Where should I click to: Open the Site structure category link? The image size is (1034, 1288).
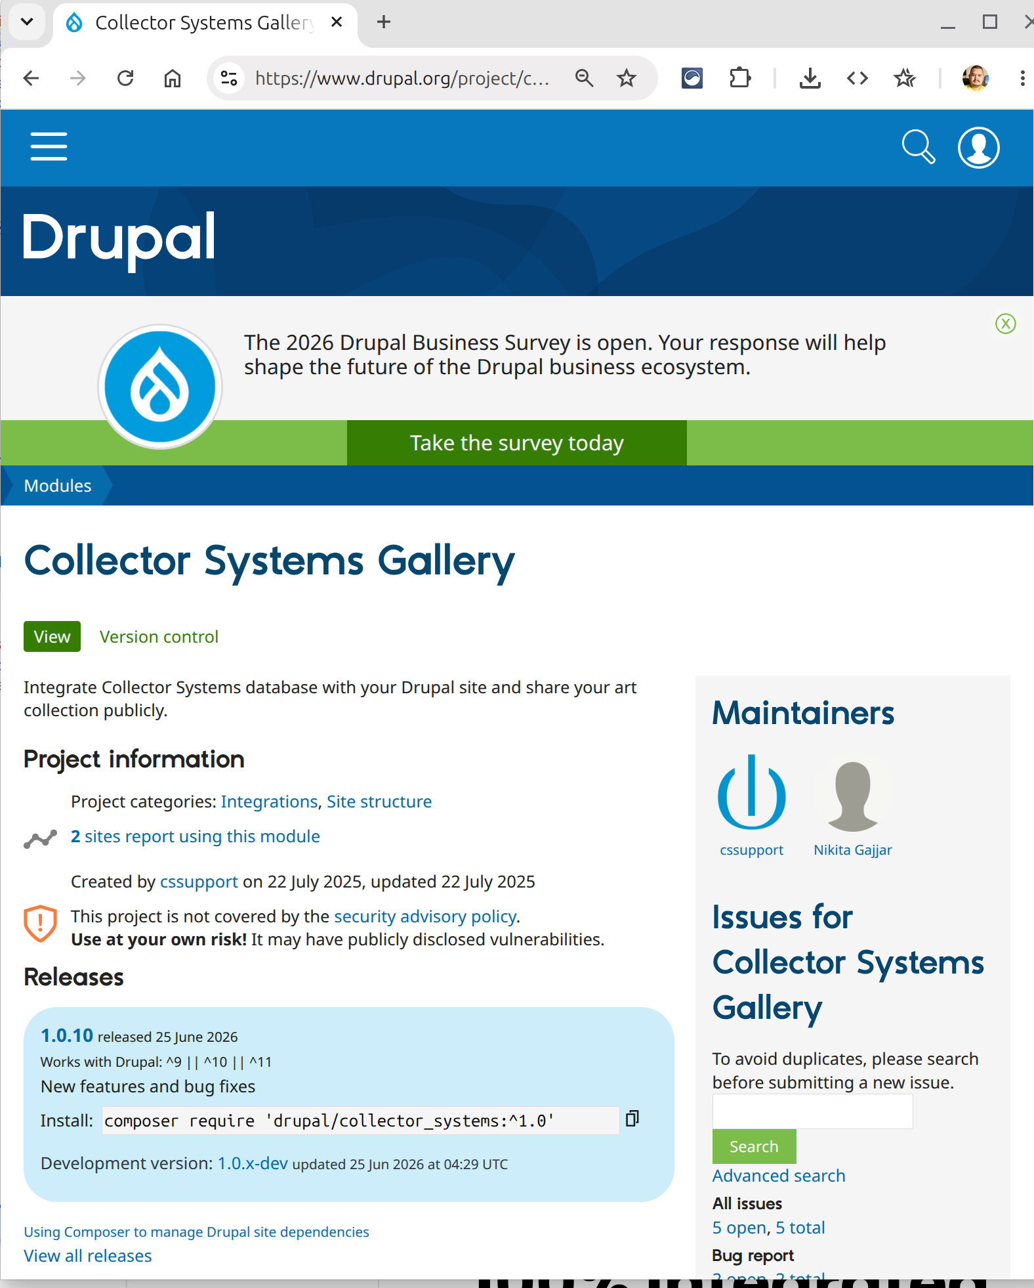tap(379, 802)
